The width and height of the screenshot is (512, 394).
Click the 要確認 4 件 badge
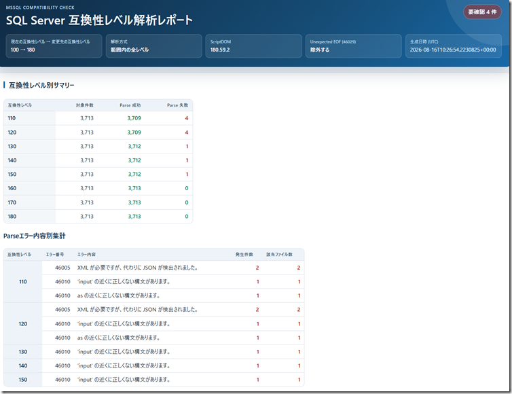482,12
